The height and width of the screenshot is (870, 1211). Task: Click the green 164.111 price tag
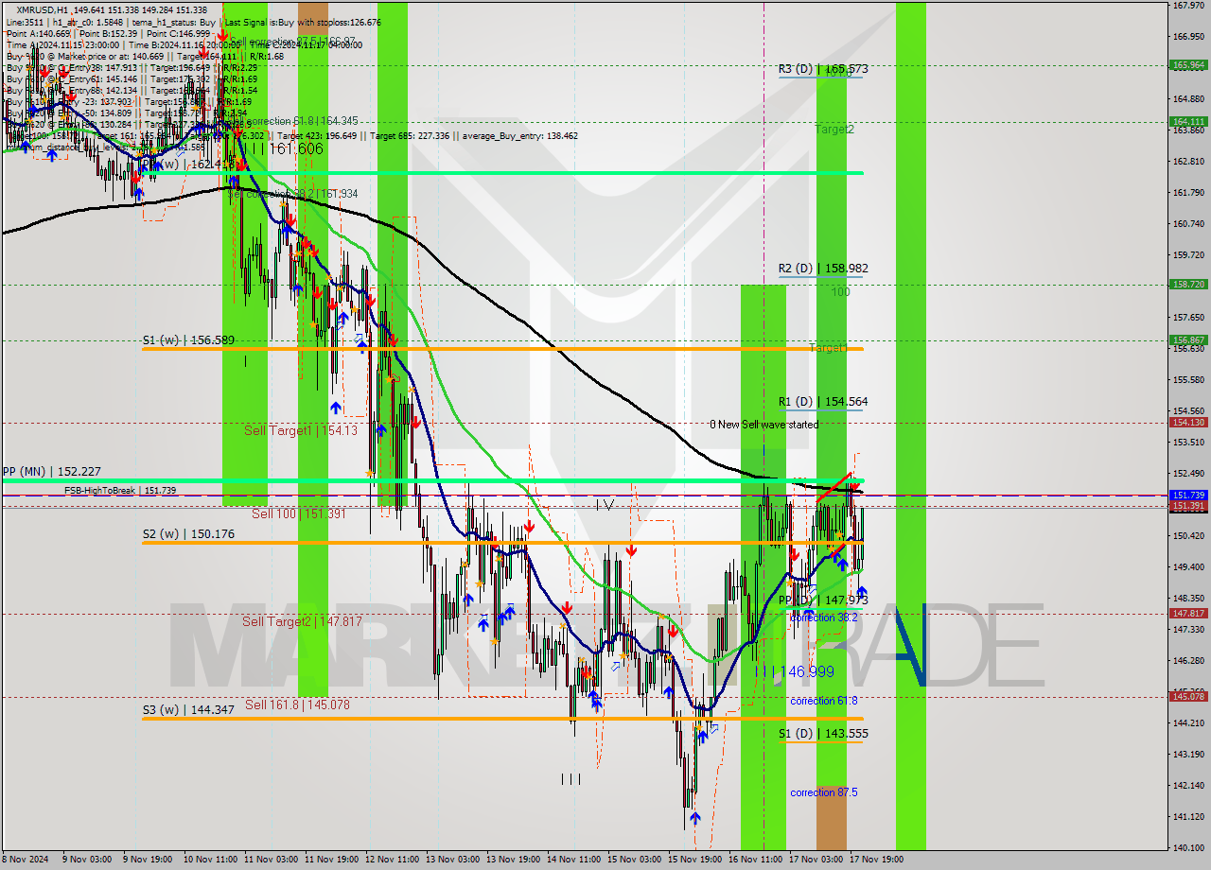[x=1188, y=121]
